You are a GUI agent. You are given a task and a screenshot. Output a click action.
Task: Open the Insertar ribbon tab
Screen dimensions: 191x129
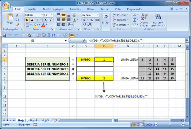point(32,9)
